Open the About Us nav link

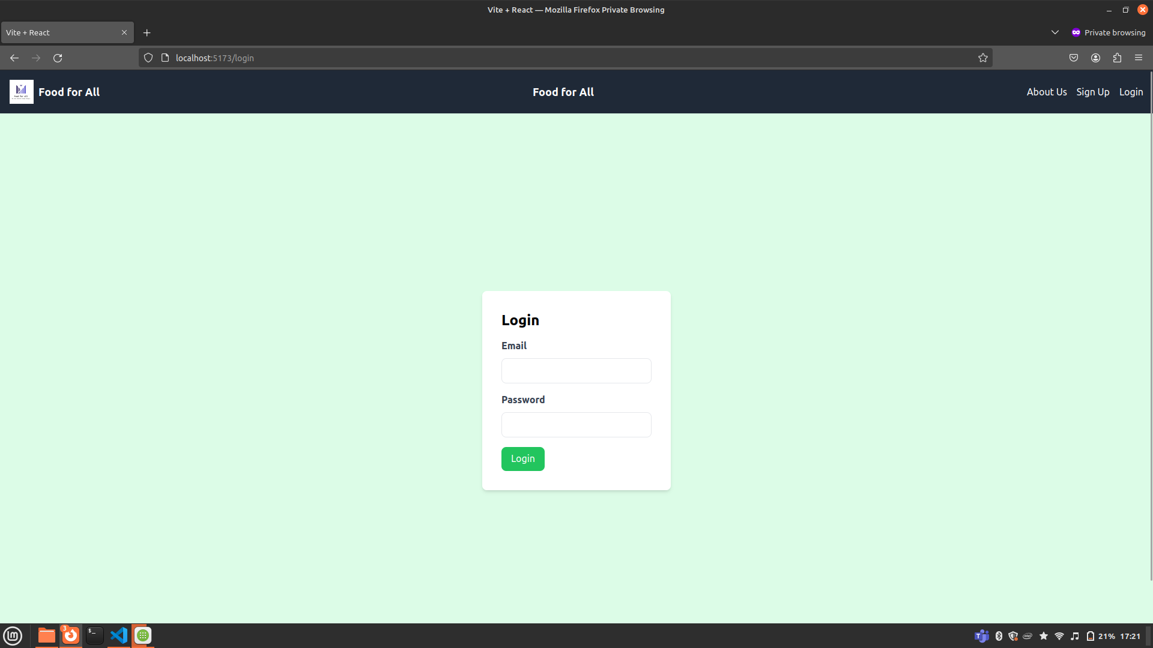pyautogui.click(x=1046, y=92)
